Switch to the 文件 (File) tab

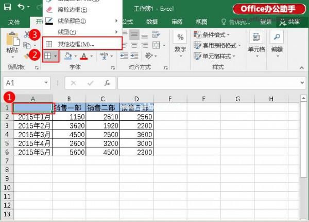[14, 22]
